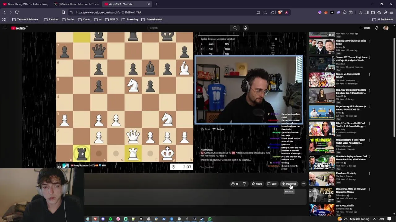Toggle the browser sidebar panel
Image resolution: width=396 pixels, height=222 pixels.
click(x=367, y=12)
